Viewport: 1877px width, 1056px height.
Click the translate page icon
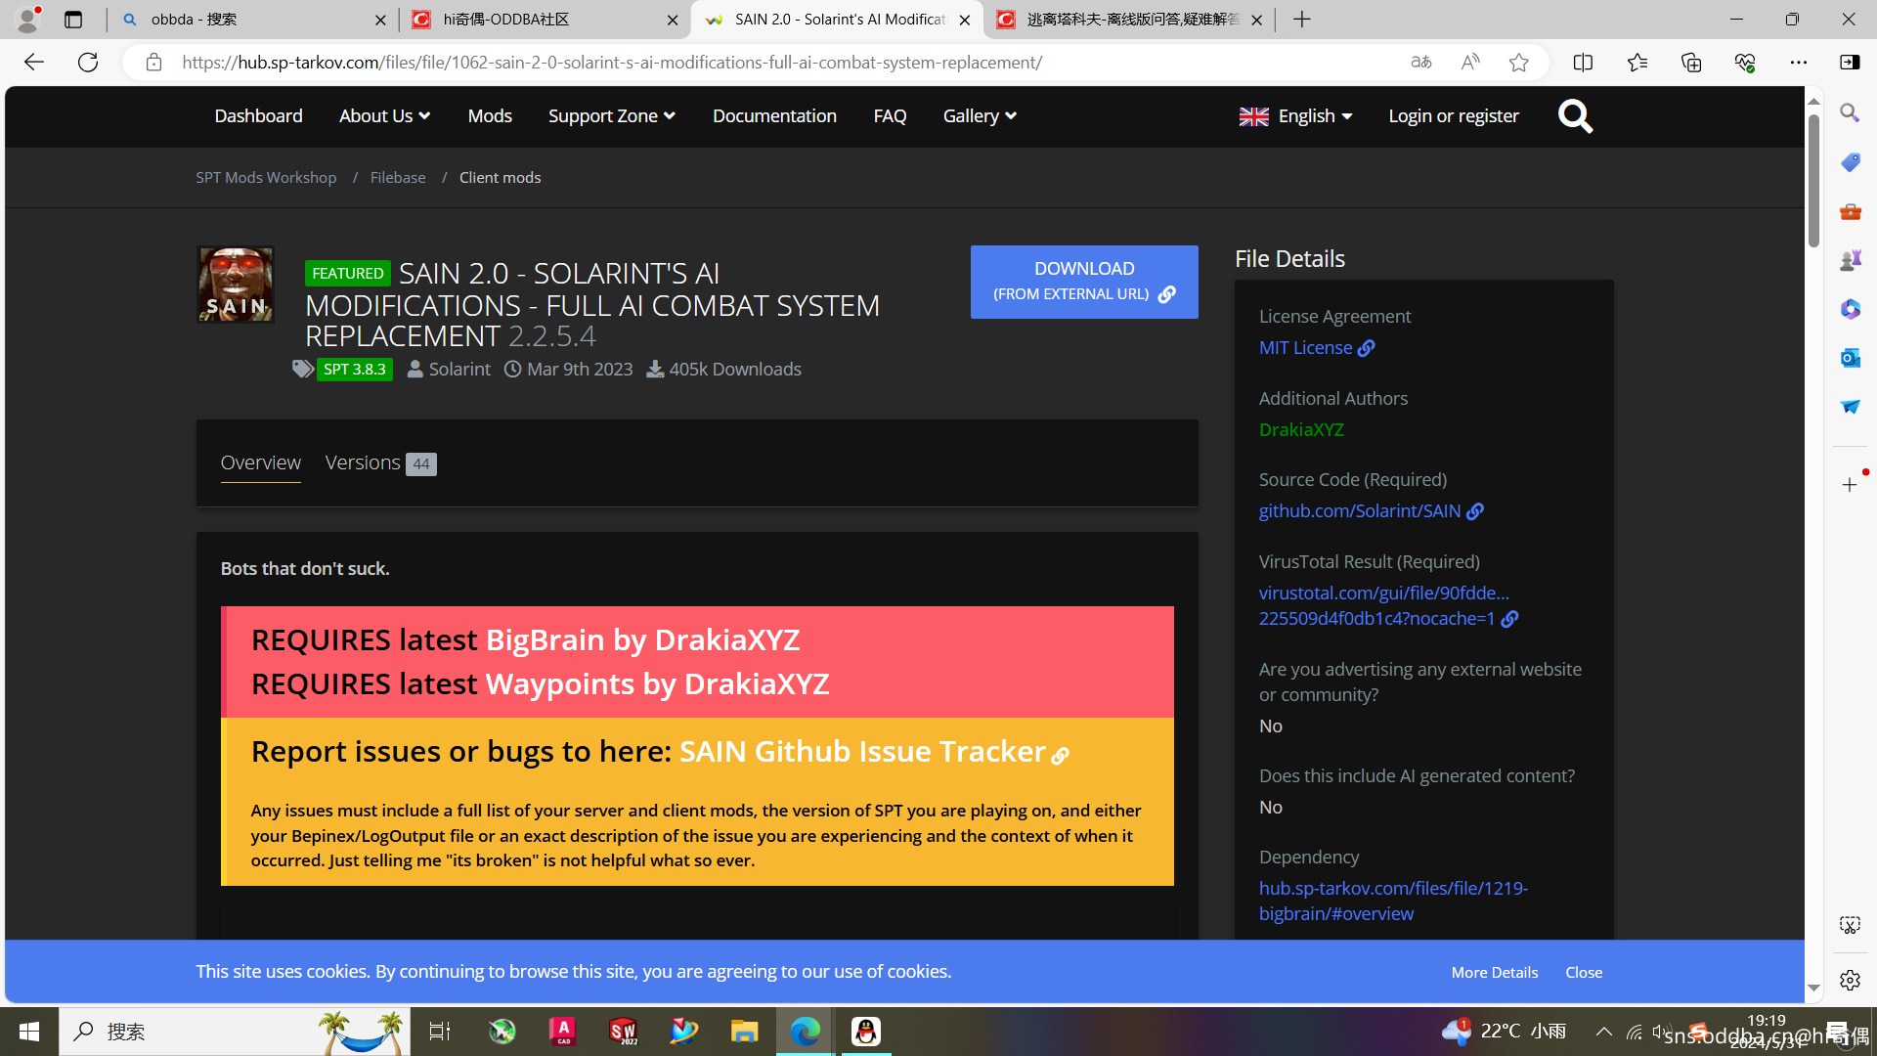[1420, 63]
